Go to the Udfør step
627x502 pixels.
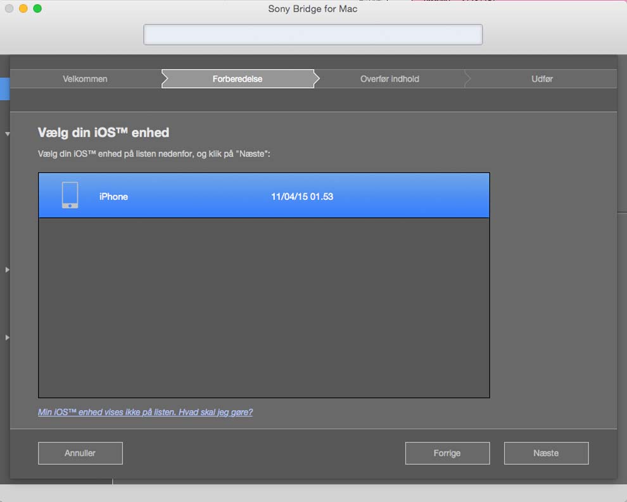[542, 78]
